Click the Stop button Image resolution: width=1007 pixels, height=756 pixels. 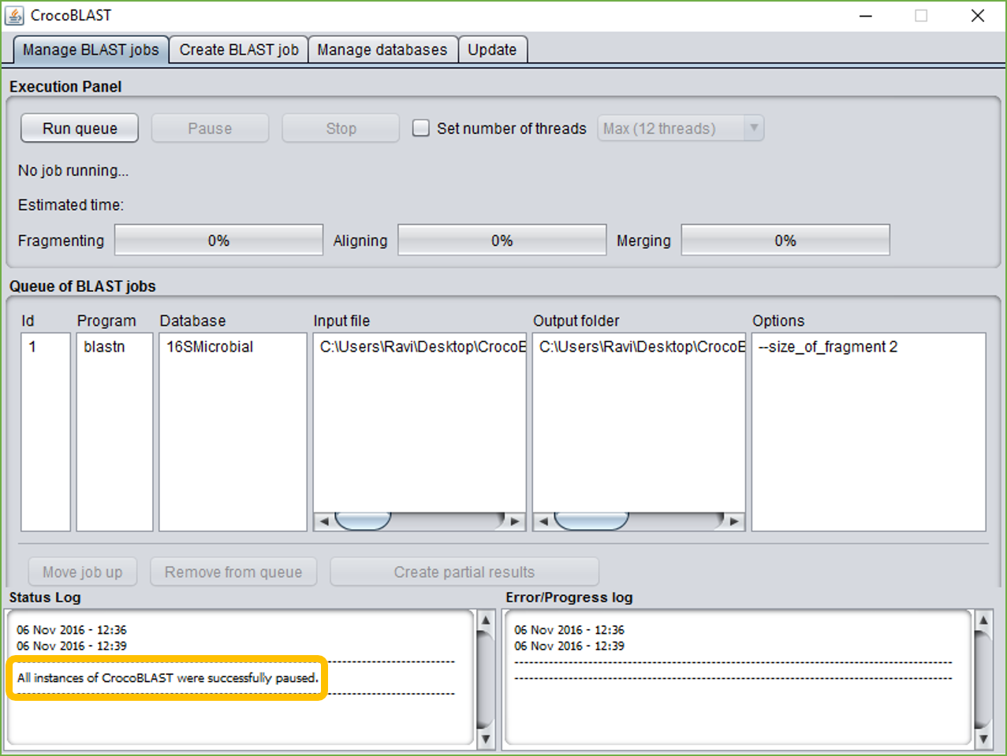341,128
